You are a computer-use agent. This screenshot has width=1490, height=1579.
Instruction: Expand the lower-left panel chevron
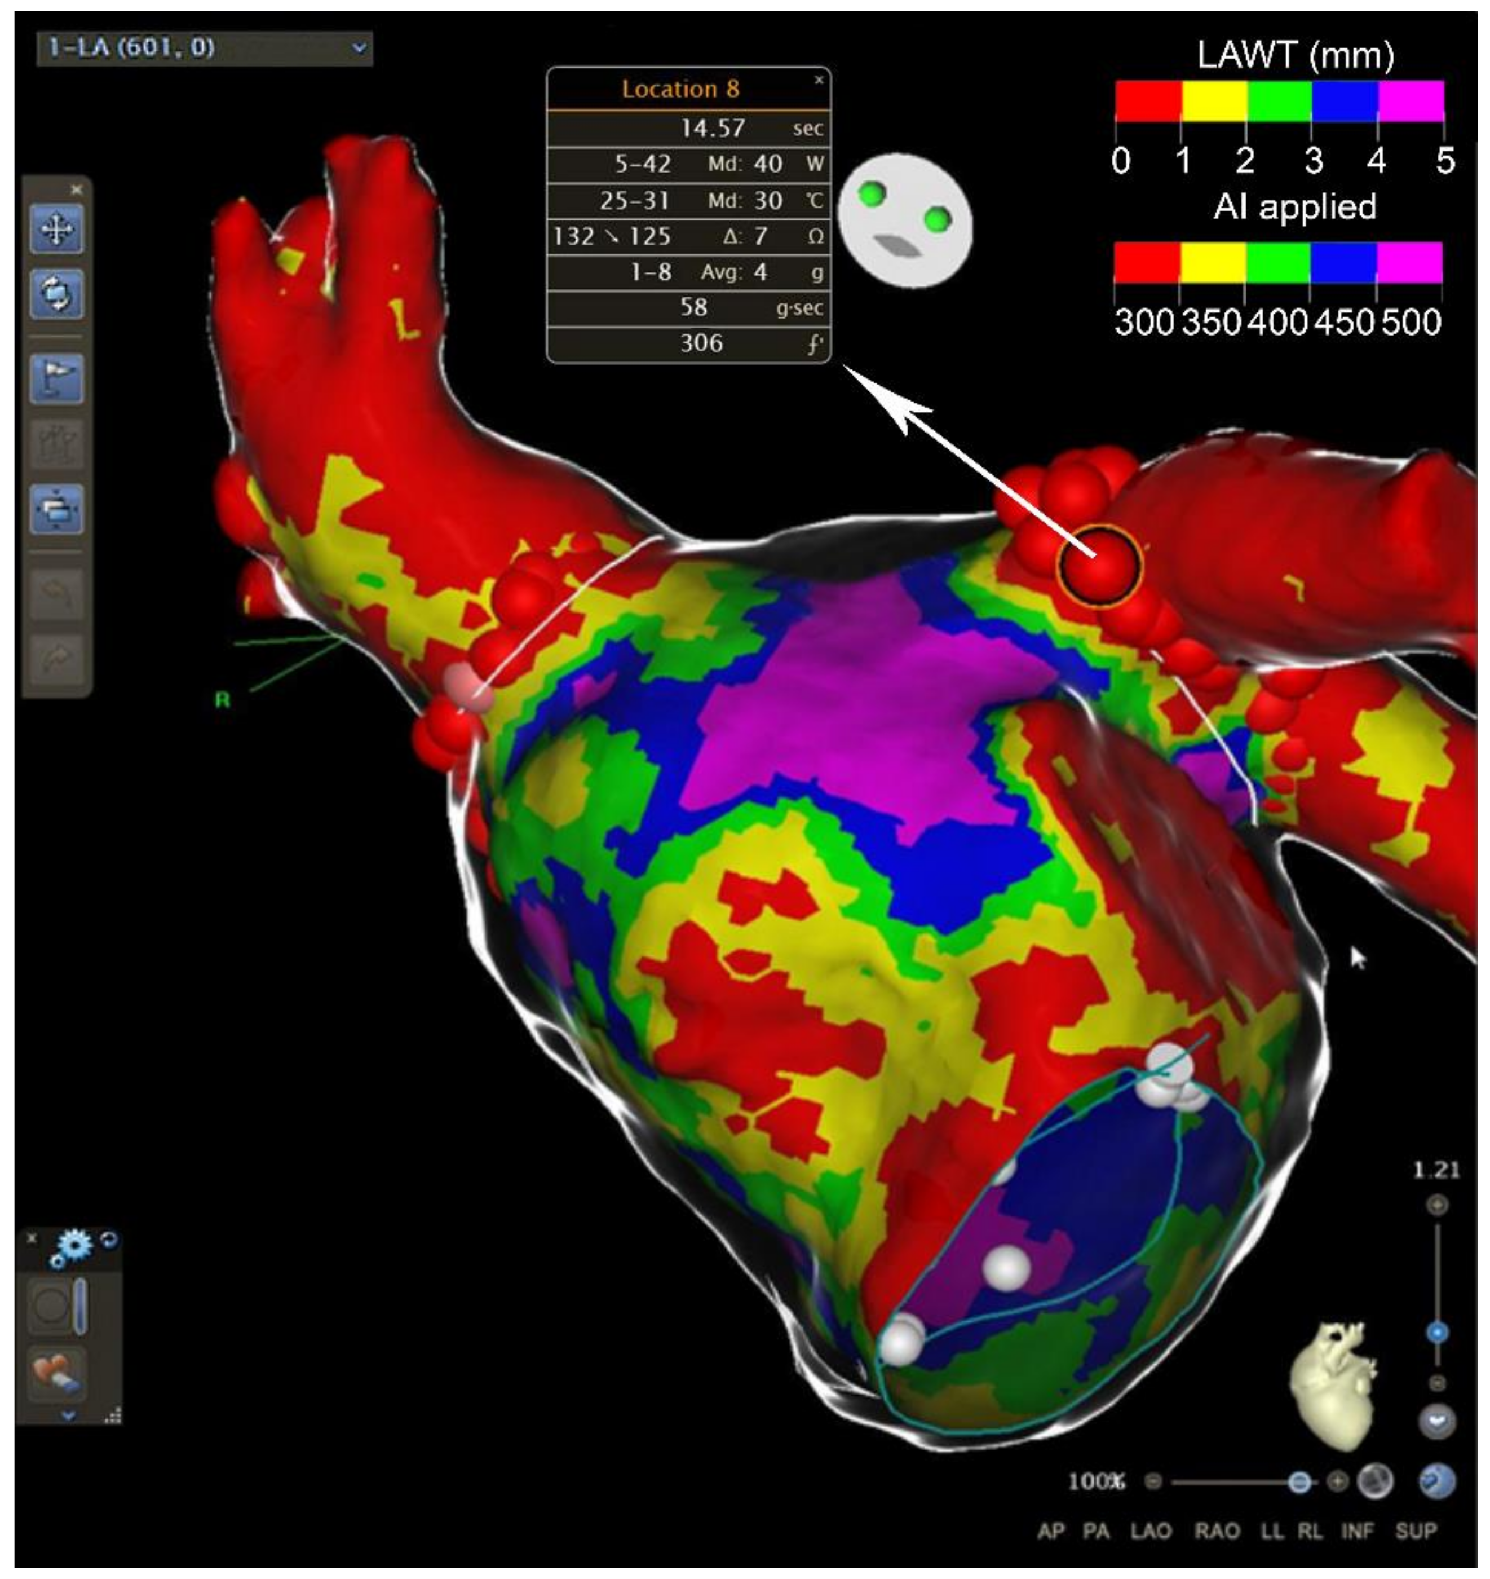68,1414
